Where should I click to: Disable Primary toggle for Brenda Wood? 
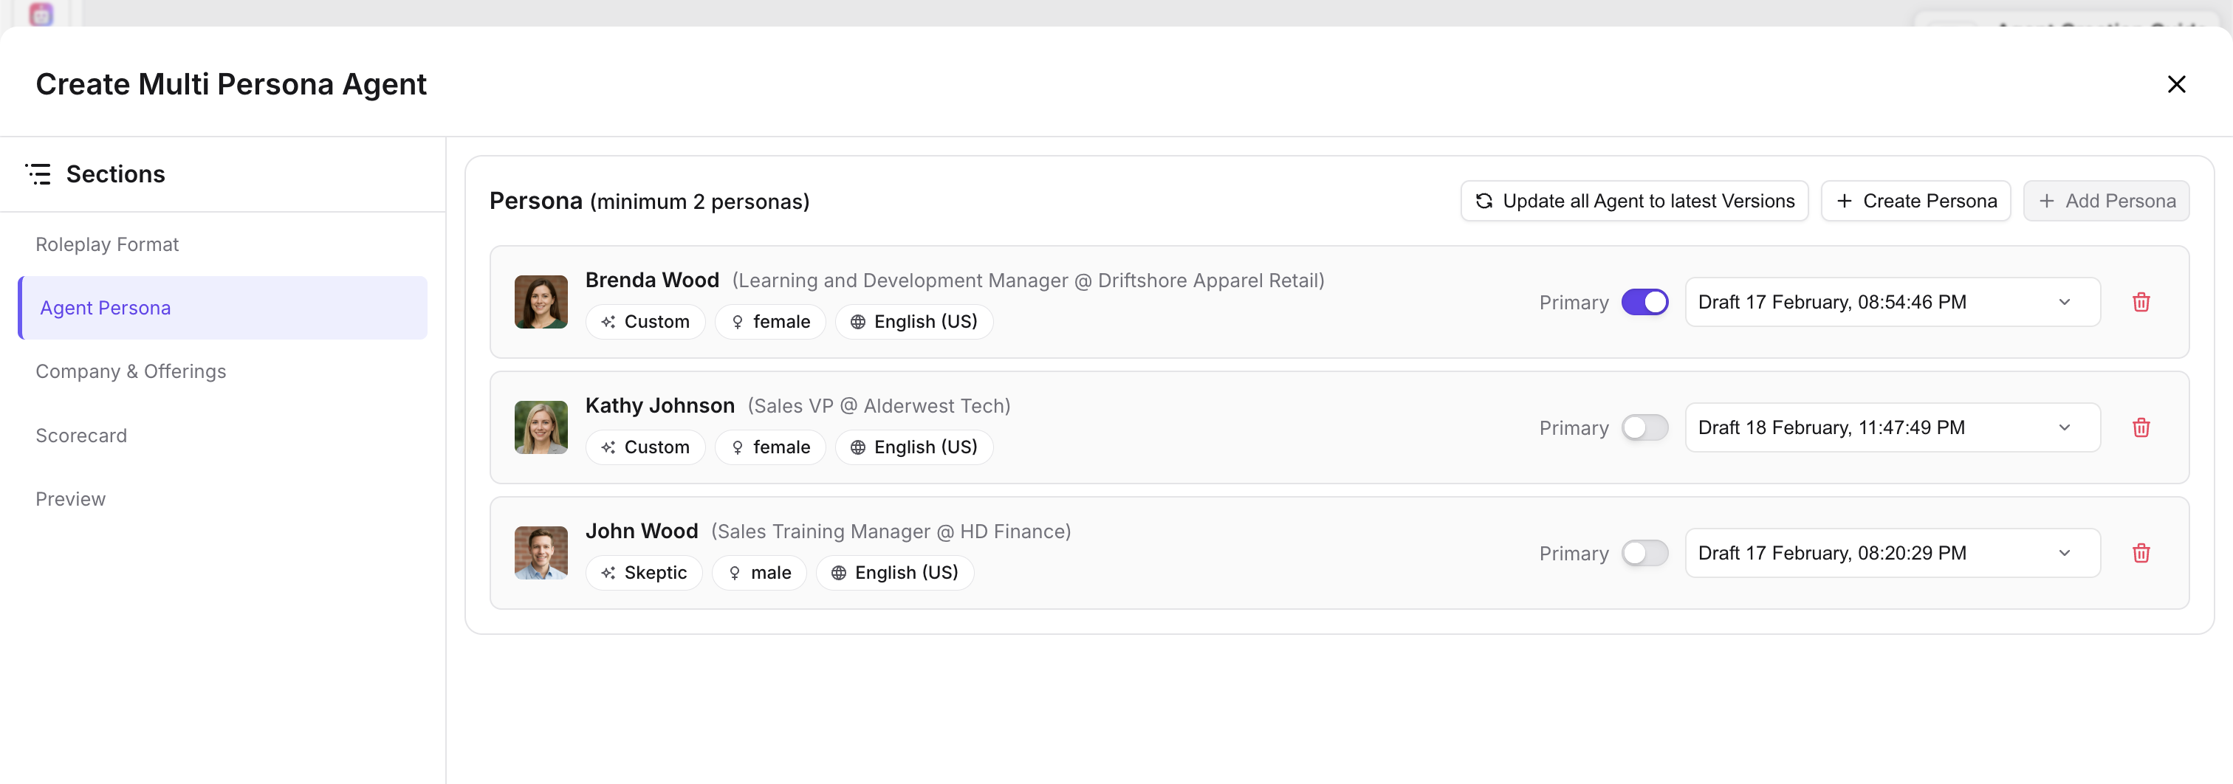click(1644, 303)
